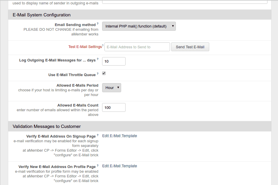Screen dimensions: 278x185
Task: Click the Send Test E-Mail button
Action: coord(190,47)
